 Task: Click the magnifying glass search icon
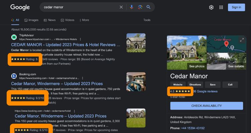[x=149, y=7]
